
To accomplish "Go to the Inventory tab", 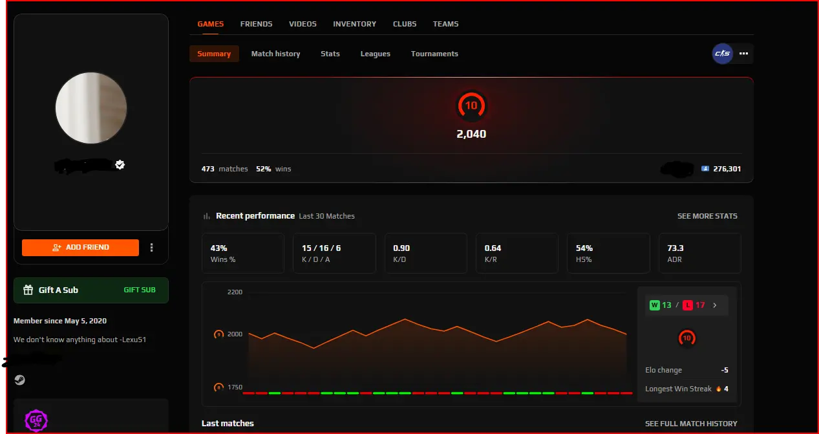I will coord(354,24).
